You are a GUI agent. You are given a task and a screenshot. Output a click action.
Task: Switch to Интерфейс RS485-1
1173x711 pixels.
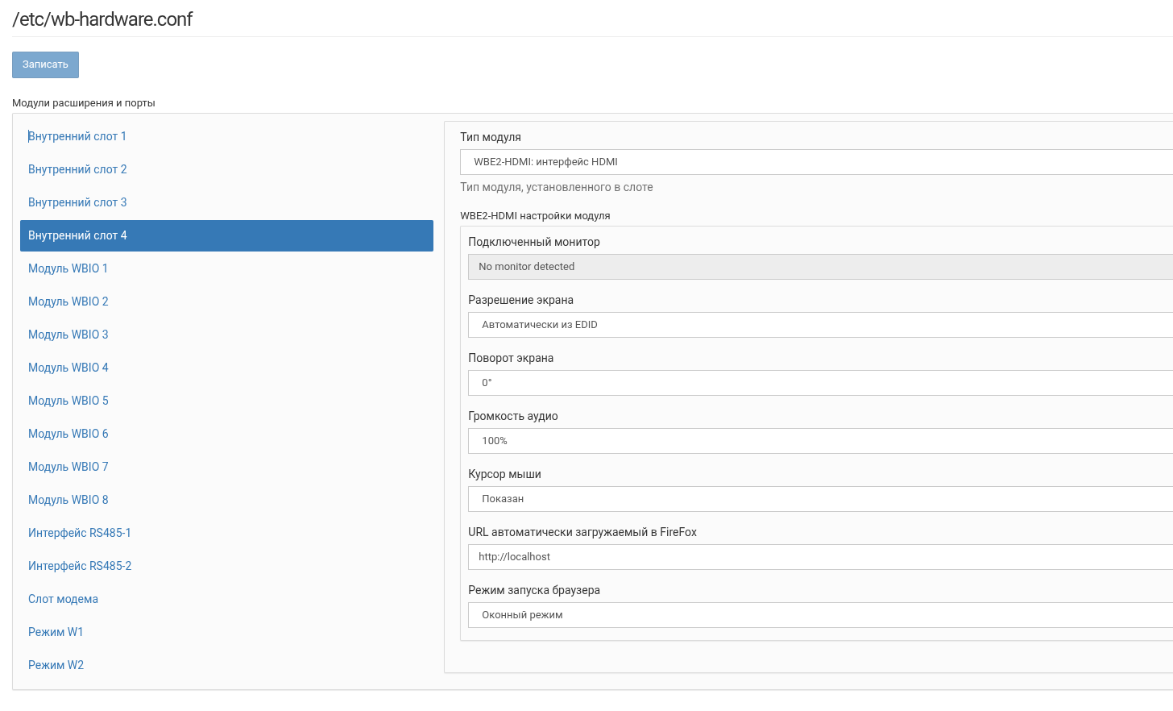(x=80, y=533)
